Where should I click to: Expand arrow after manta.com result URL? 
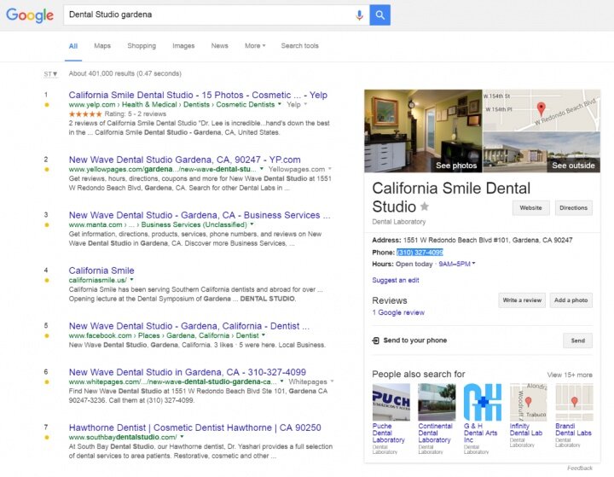[252, 224]
